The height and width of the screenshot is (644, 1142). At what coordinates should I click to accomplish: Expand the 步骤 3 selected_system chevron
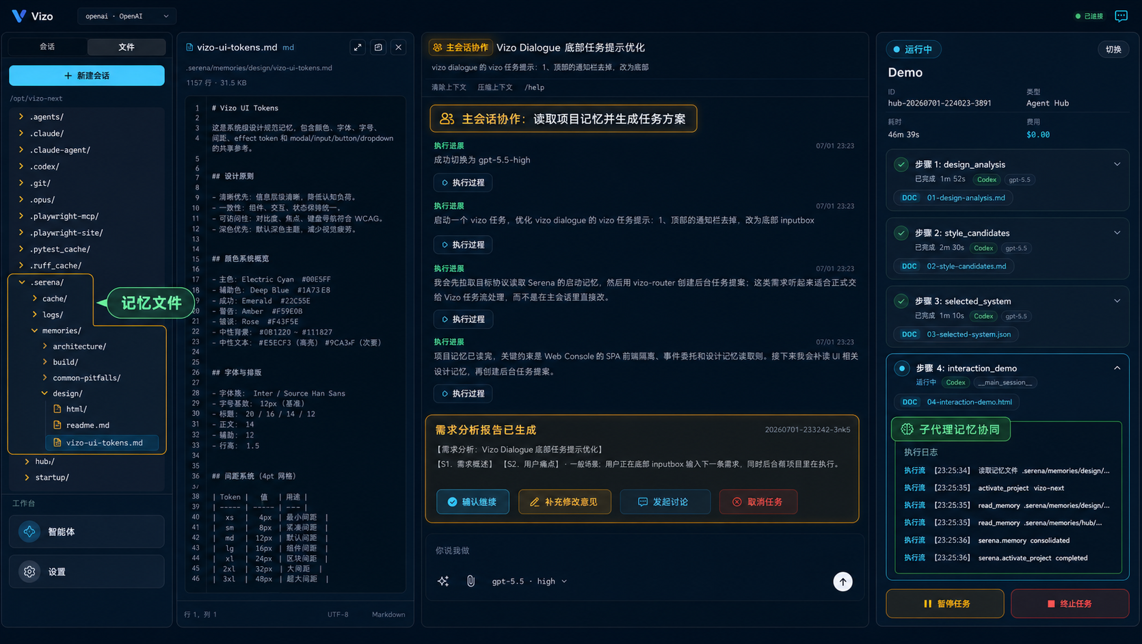click(x=1117, y=301)
